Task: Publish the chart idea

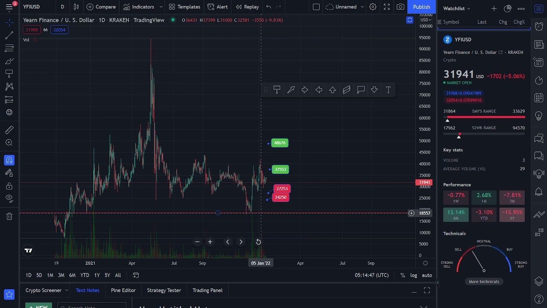Action: [421, 7]
